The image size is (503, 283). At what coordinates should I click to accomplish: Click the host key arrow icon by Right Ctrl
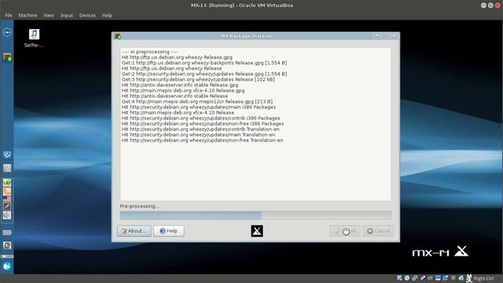pyautogui.click(x=469, y=278)
